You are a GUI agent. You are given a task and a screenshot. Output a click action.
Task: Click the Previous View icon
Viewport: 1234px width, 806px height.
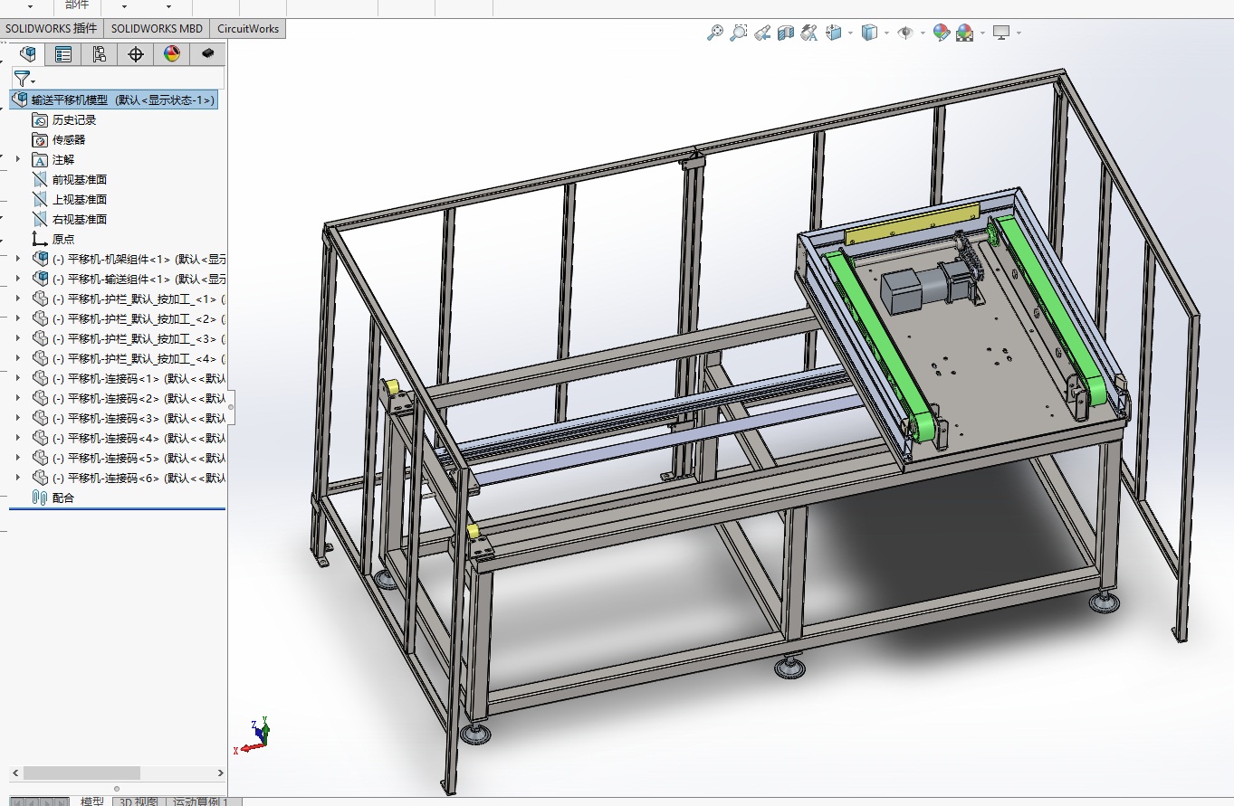761,33
